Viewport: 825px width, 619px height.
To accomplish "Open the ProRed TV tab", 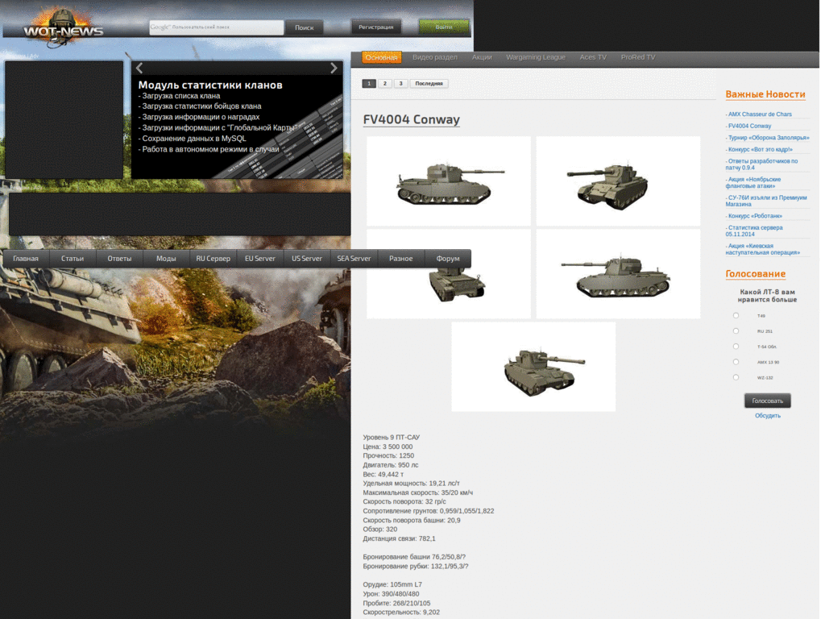I will 638,57.
